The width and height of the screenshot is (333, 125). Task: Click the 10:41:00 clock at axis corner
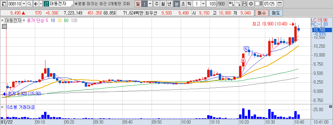tap(321, 122)
